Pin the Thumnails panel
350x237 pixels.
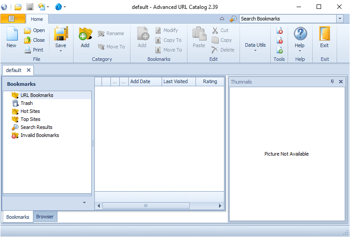[333, 82]
